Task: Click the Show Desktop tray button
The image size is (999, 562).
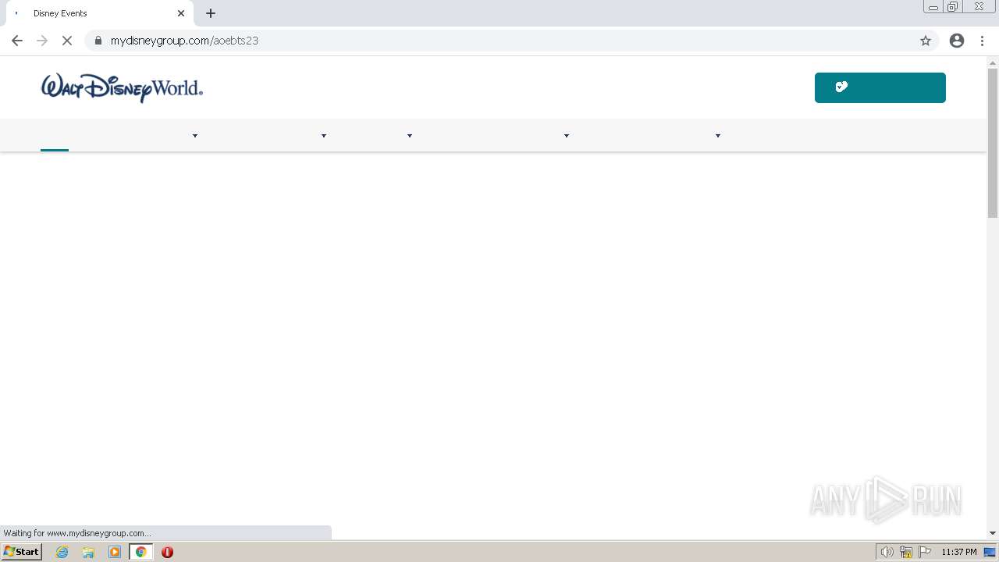Action: pos(990,552)
